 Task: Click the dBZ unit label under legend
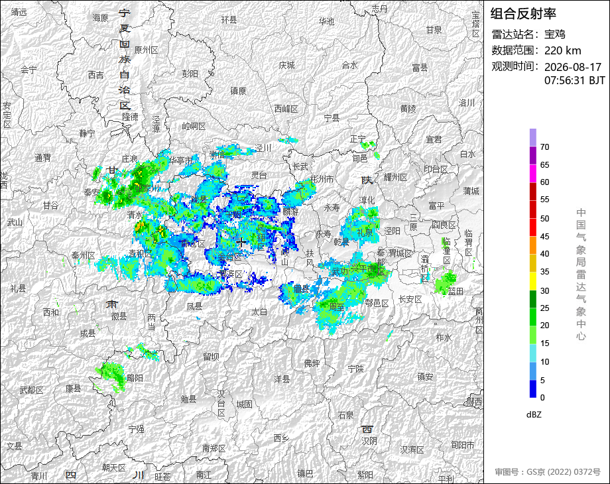pyautogui.click(x=534, y=414)
